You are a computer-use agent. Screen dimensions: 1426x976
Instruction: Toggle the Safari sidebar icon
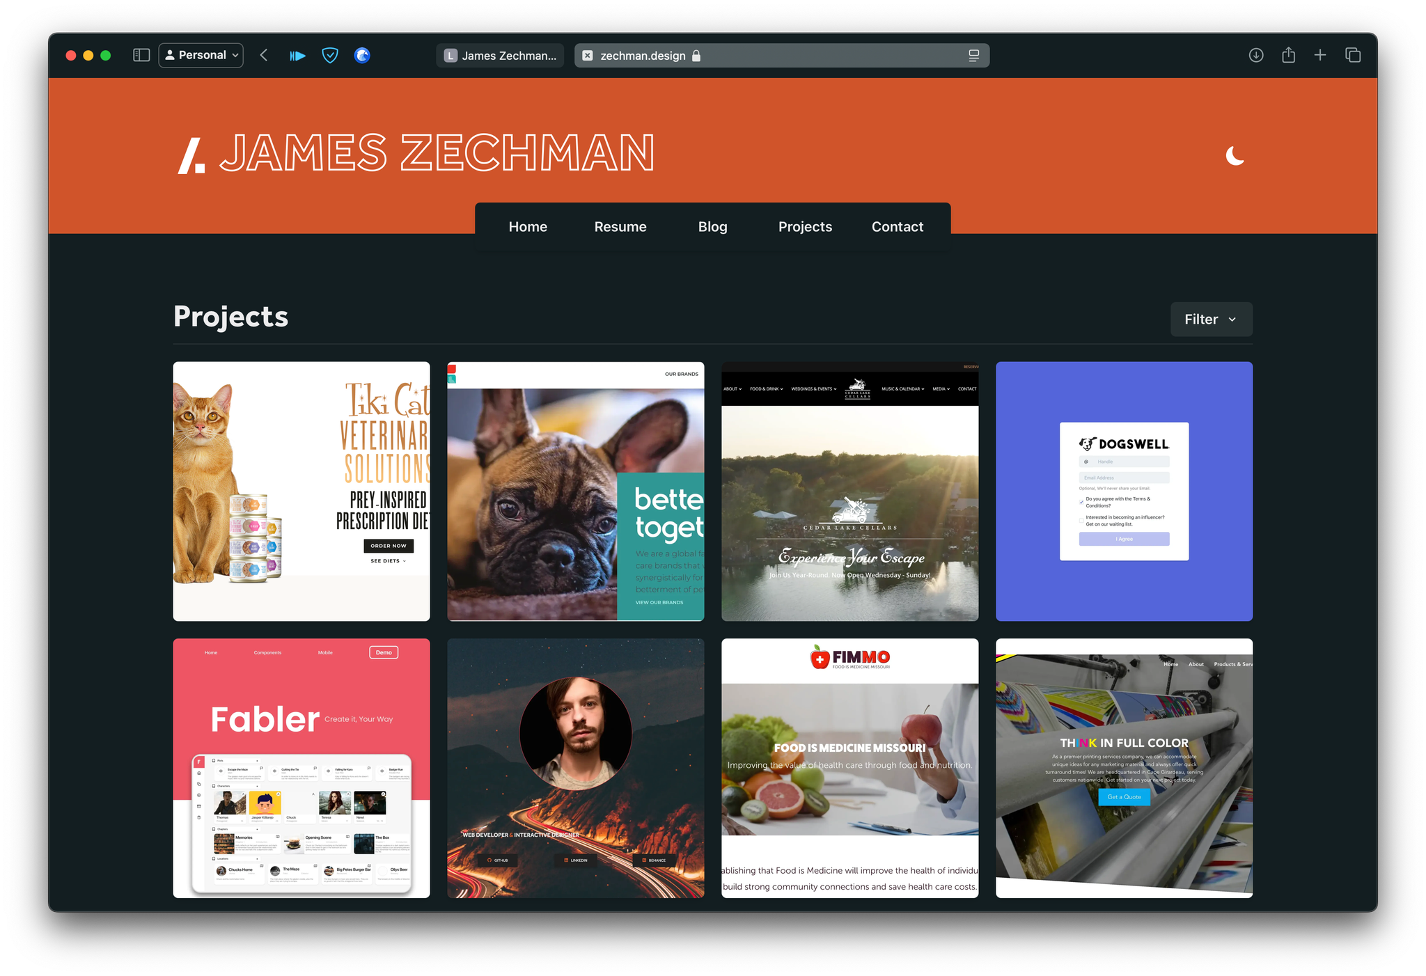(x=141, y=55)
